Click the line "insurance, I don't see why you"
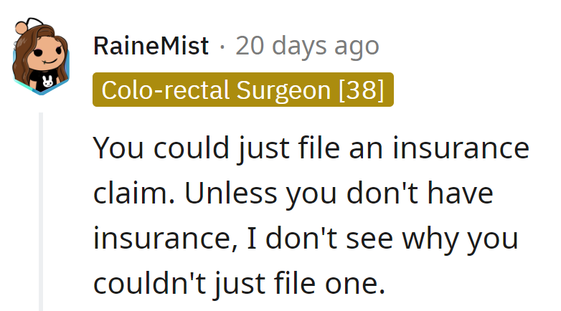 pos(306,239)
